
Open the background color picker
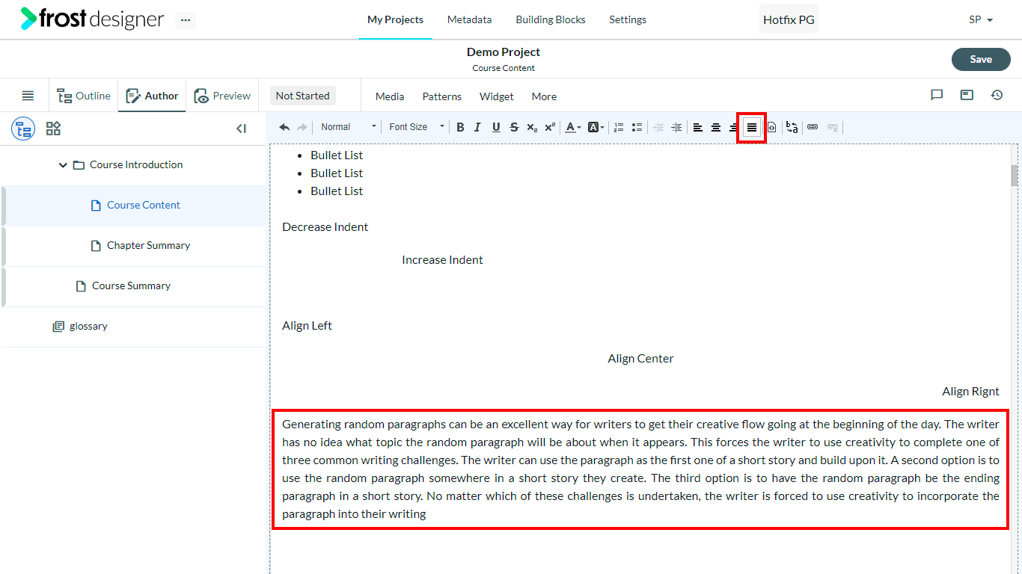pyautogui.click(x=596, y=127)
